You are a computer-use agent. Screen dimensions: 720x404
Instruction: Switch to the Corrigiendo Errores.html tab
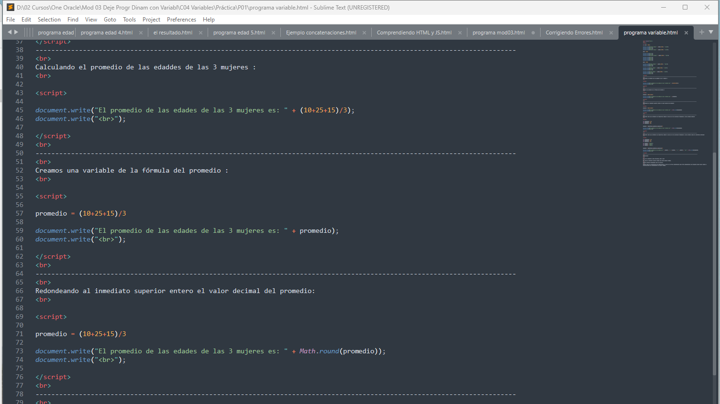[574, 33]
